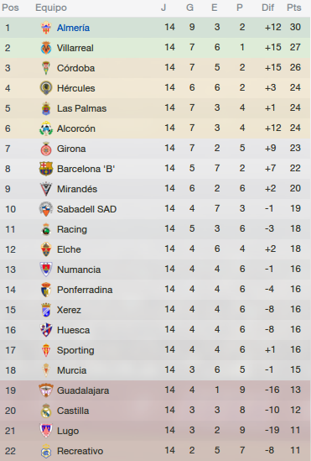Click the Alcorcón club crest icon
This screenshot has width=311, height=461.
[x=46, y=128]
